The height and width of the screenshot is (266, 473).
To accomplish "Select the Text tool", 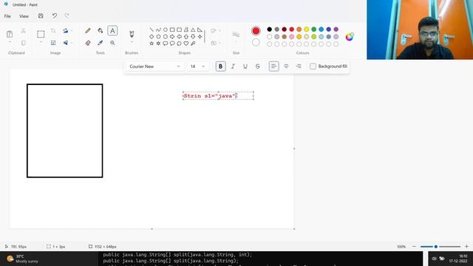I will (x=112, y=30).
